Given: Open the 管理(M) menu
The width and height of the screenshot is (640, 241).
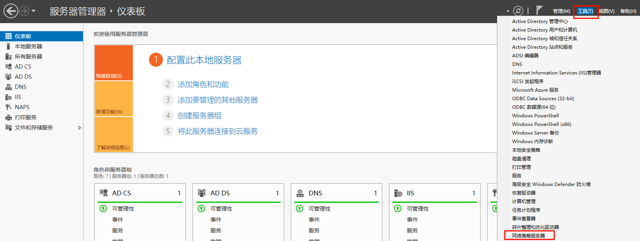Looking at the screenshot, I should [x=561, y=11].
